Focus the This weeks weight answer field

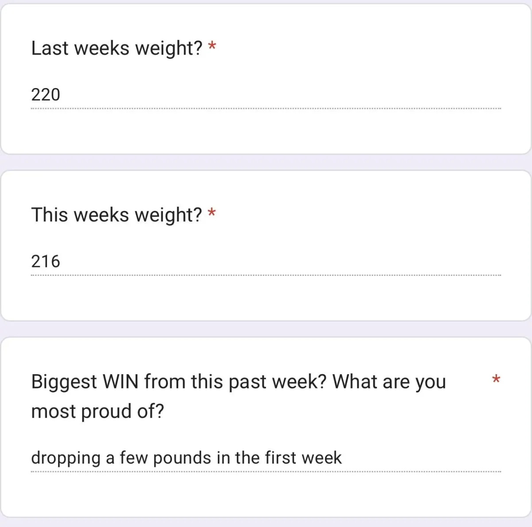point(266,262)
